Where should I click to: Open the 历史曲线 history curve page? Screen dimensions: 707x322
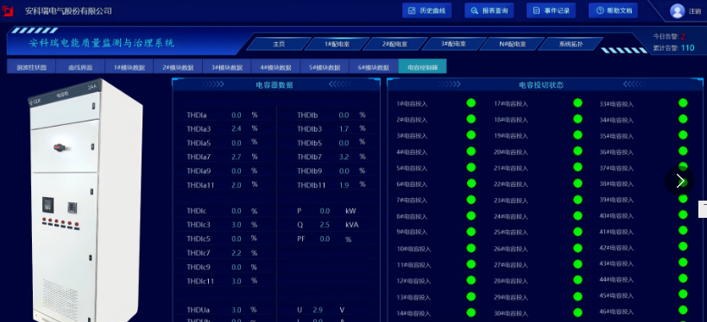(x=426, y=10)
